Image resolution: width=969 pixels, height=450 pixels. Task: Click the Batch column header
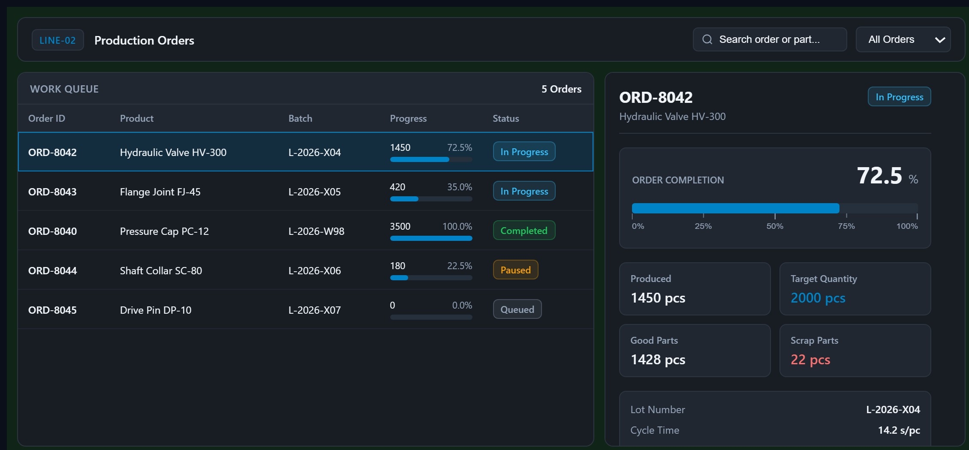pos(300,118)
